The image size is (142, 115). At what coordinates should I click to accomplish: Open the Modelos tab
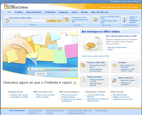point(84,12)
